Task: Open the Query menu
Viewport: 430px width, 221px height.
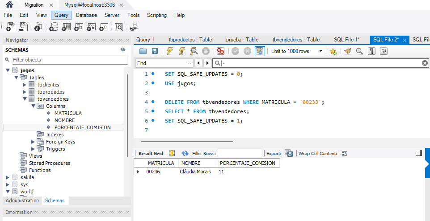Action: pos(61,15)
